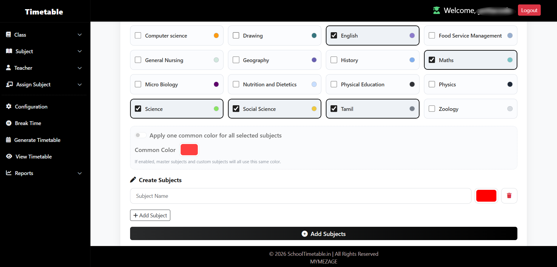Click the red trash delete icon
This screenshot has width=557, height=267.
click(509, 196)
